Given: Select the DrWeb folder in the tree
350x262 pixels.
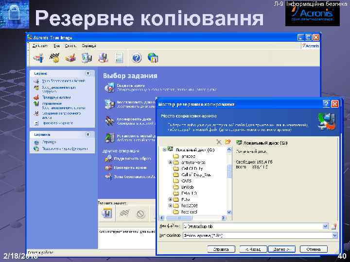Looking at the screenshot, I should point(188,187).
